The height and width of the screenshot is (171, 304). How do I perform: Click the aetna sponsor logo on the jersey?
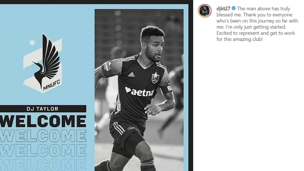pos(140,92)
